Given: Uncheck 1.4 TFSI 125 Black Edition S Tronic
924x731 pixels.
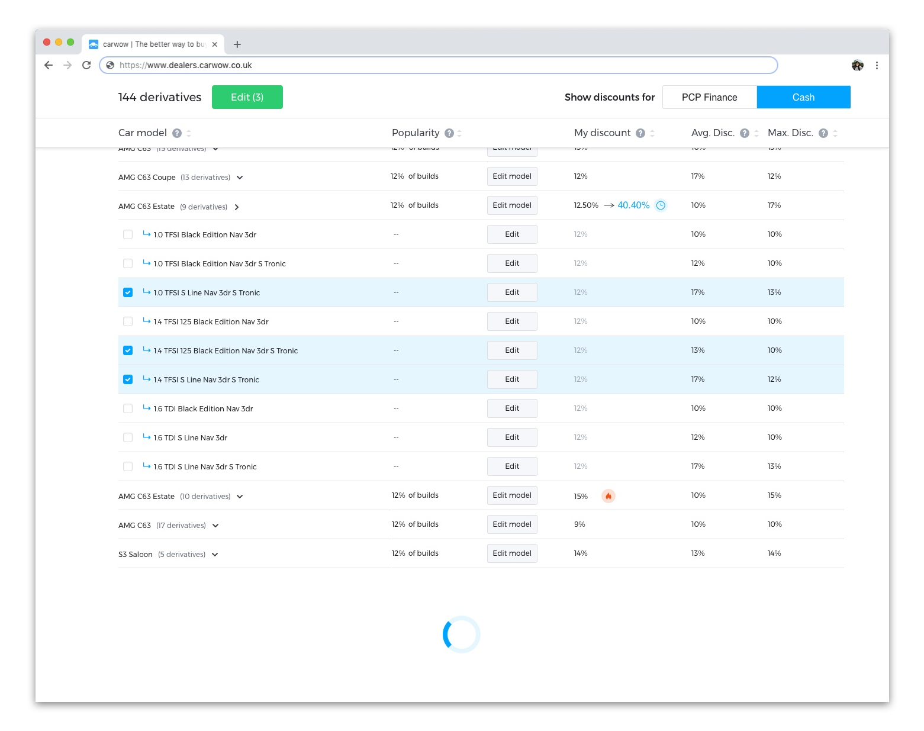Looking at the screenshot, I should point(128,350).
